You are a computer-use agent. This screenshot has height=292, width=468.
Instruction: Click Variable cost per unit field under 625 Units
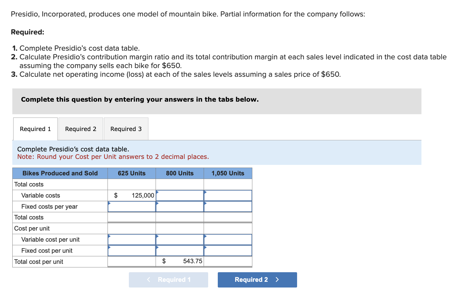[x=131, y=239]
